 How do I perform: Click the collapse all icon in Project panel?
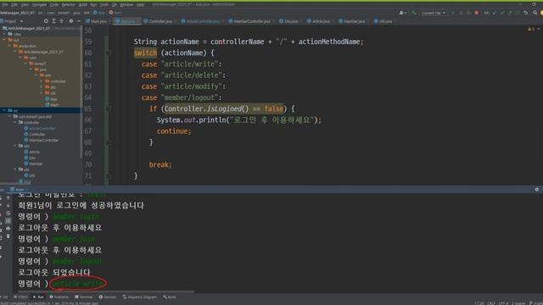[62, 21]
